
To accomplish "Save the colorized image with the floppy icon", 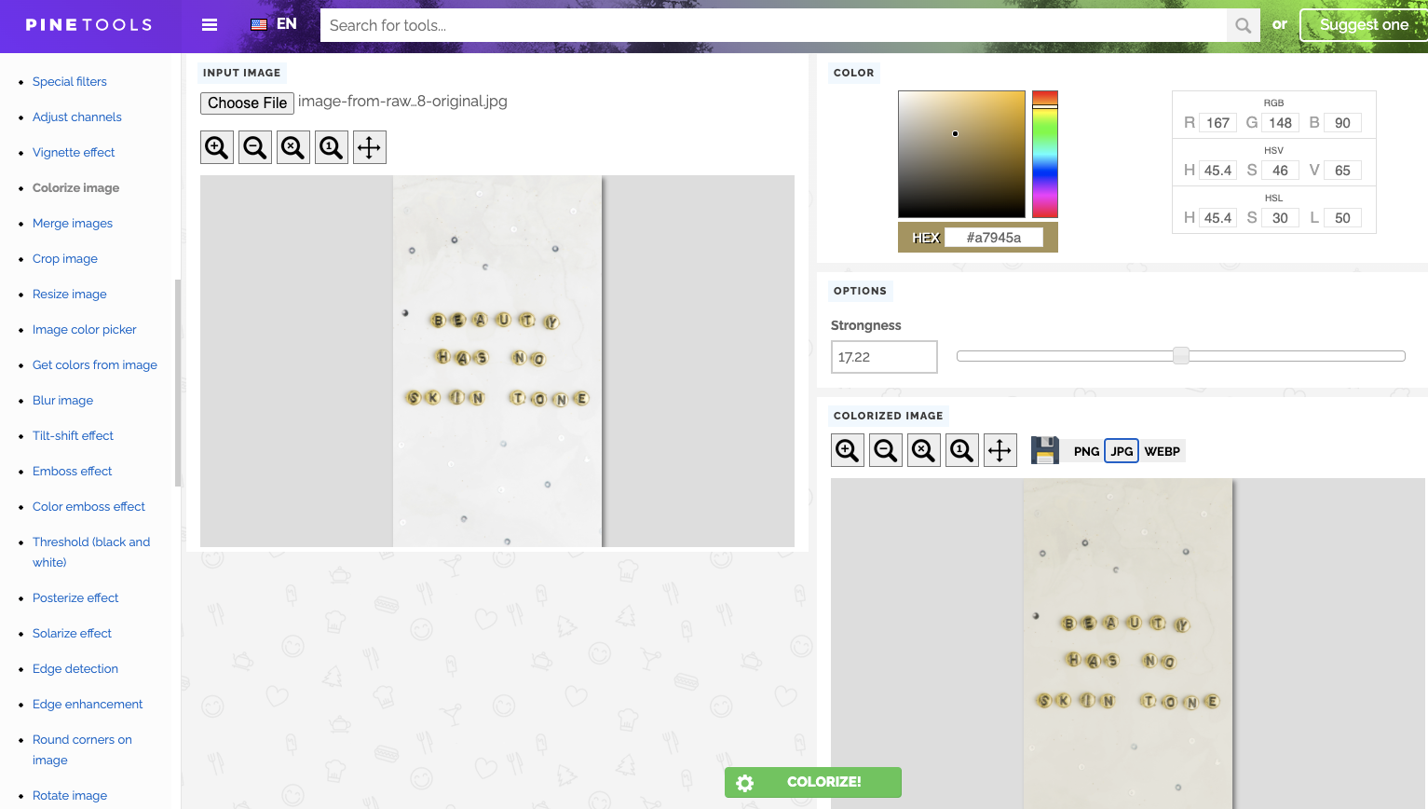I will click(x=1044, y=449).
